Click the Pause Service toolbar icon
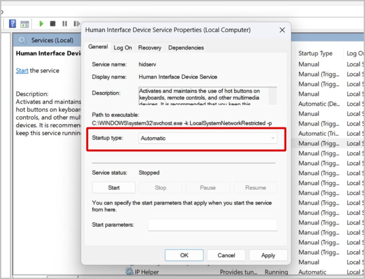365x279 pixels. pos(65,24)
